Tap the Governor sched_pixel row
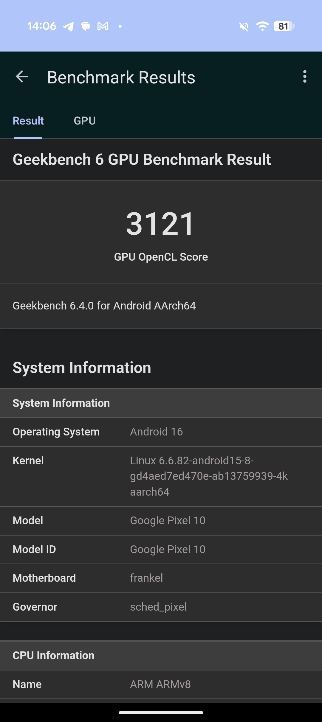This screenshot has height=722, width=322. click(x=161, y=607)
